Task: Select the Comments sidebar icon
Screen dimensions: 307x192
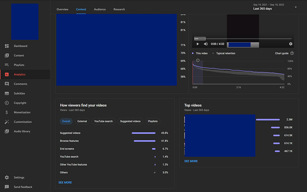Action: [x=7, y=84]
